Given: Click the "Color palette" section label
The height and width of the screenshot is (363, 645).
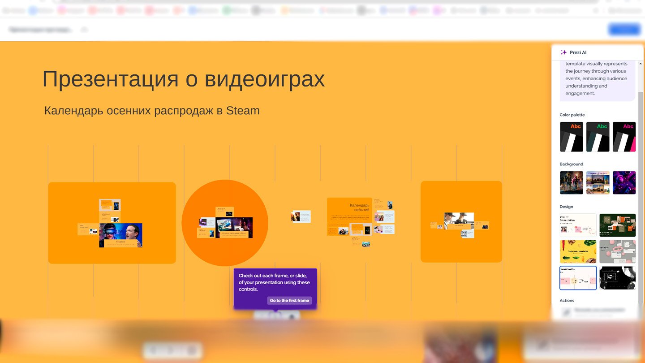Looking at the screenshot, I should click(572, 115).
